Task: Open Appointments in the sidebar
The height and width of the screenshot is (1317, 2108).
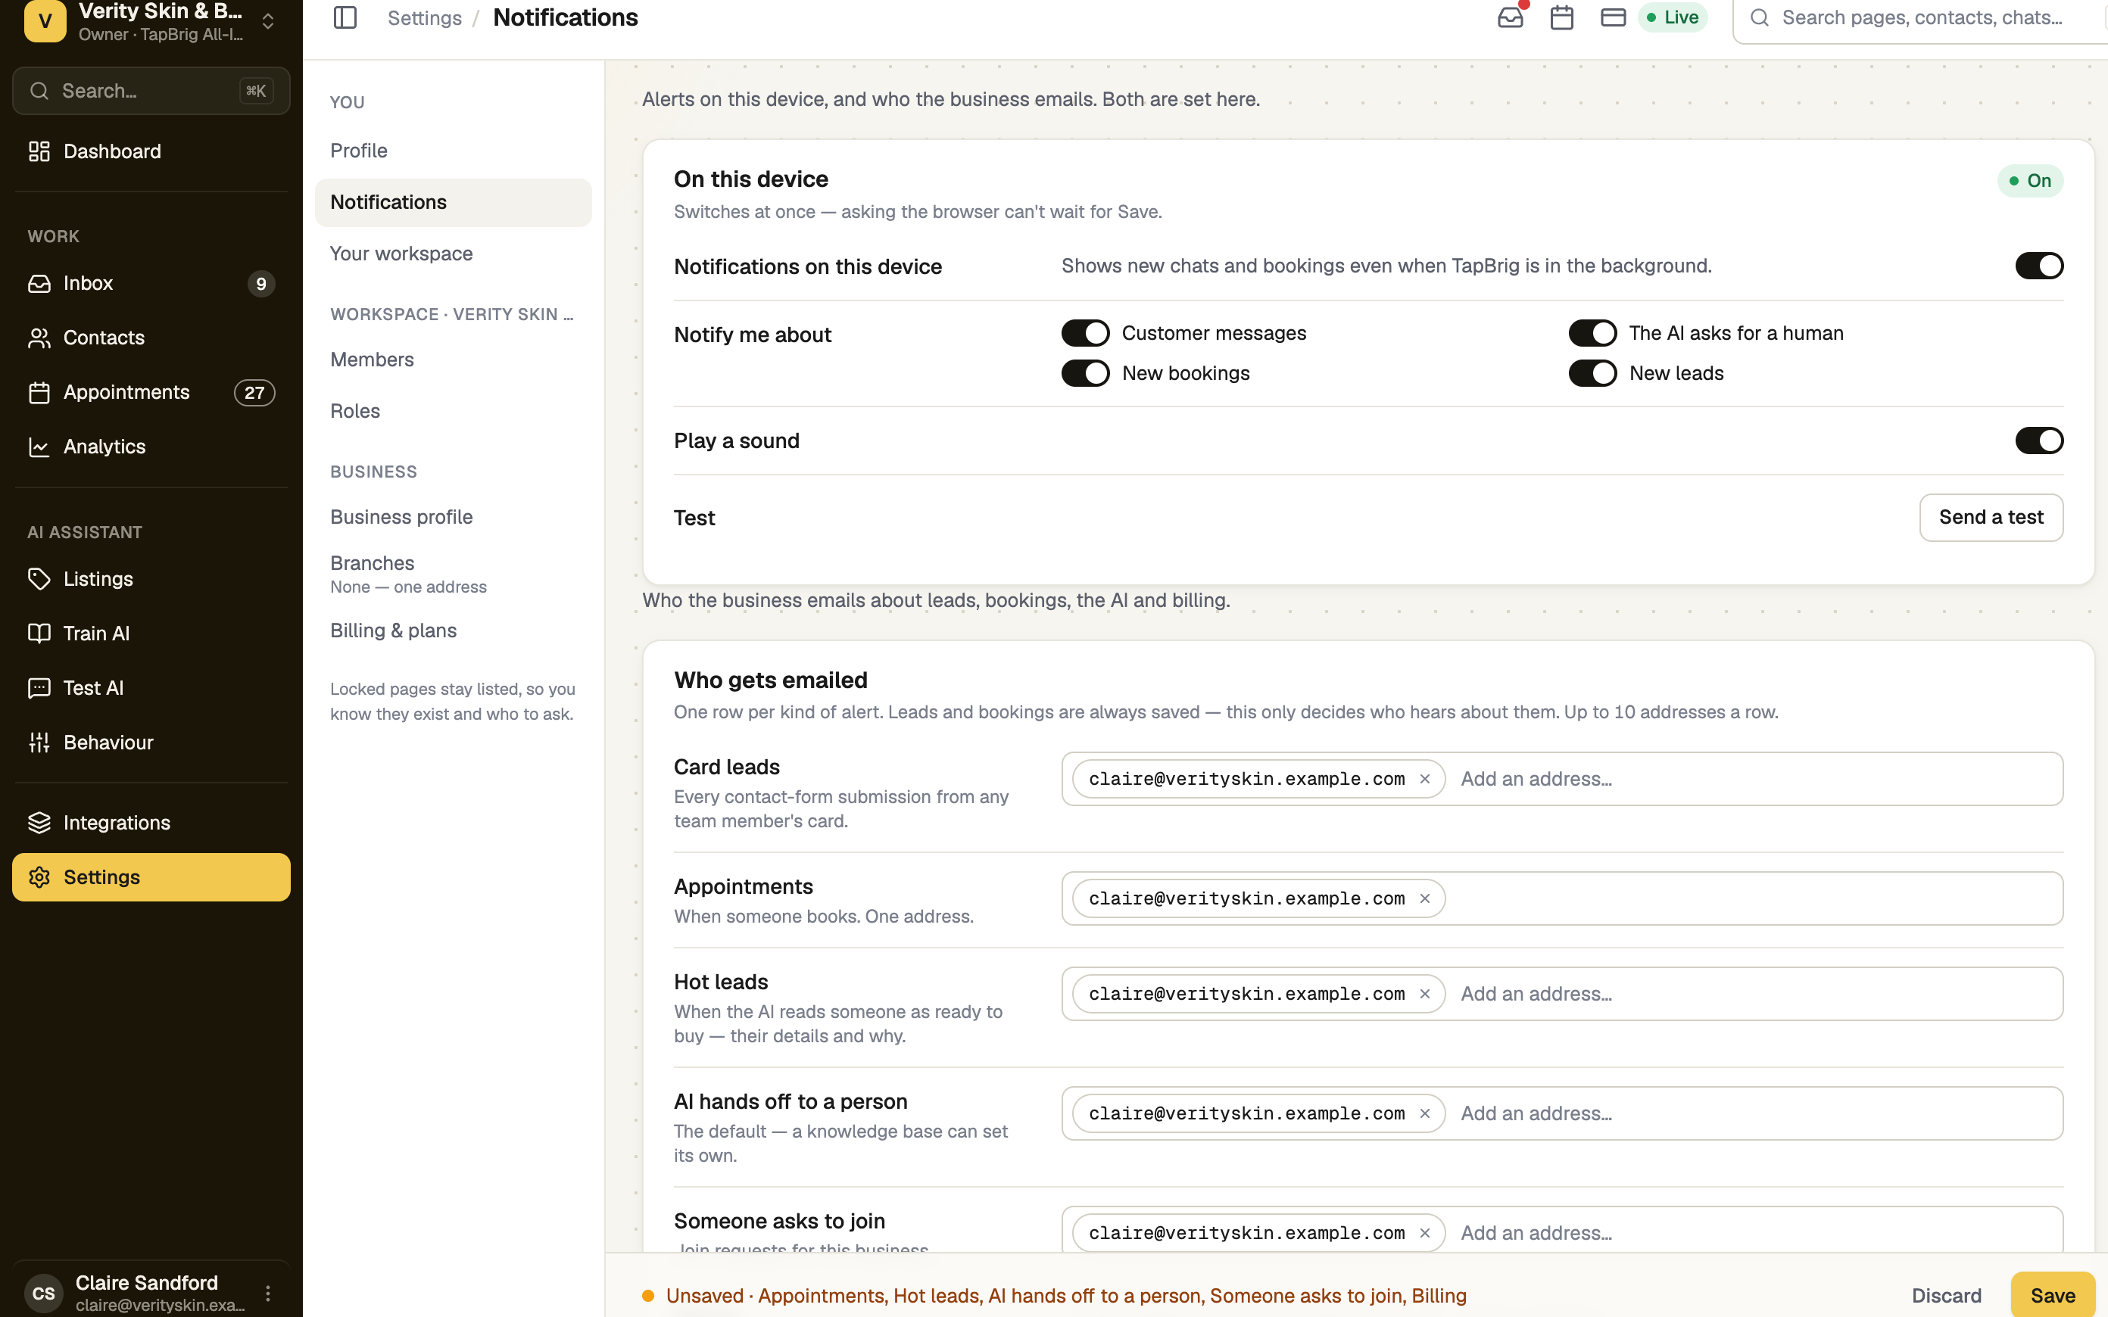Action: pyautogui.click(x=151, y=392)
